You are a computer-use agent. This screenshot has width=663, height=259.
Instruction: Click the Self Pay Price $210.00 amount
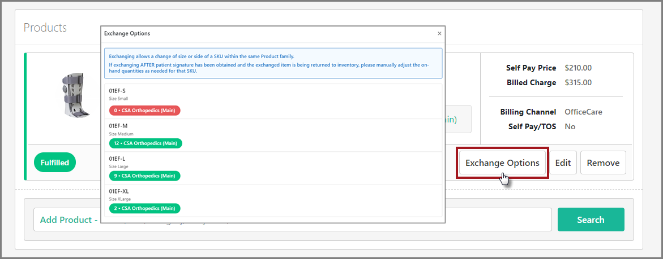point(578,68)
